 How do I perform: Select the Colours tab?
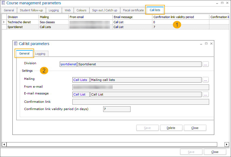point(81,10)
